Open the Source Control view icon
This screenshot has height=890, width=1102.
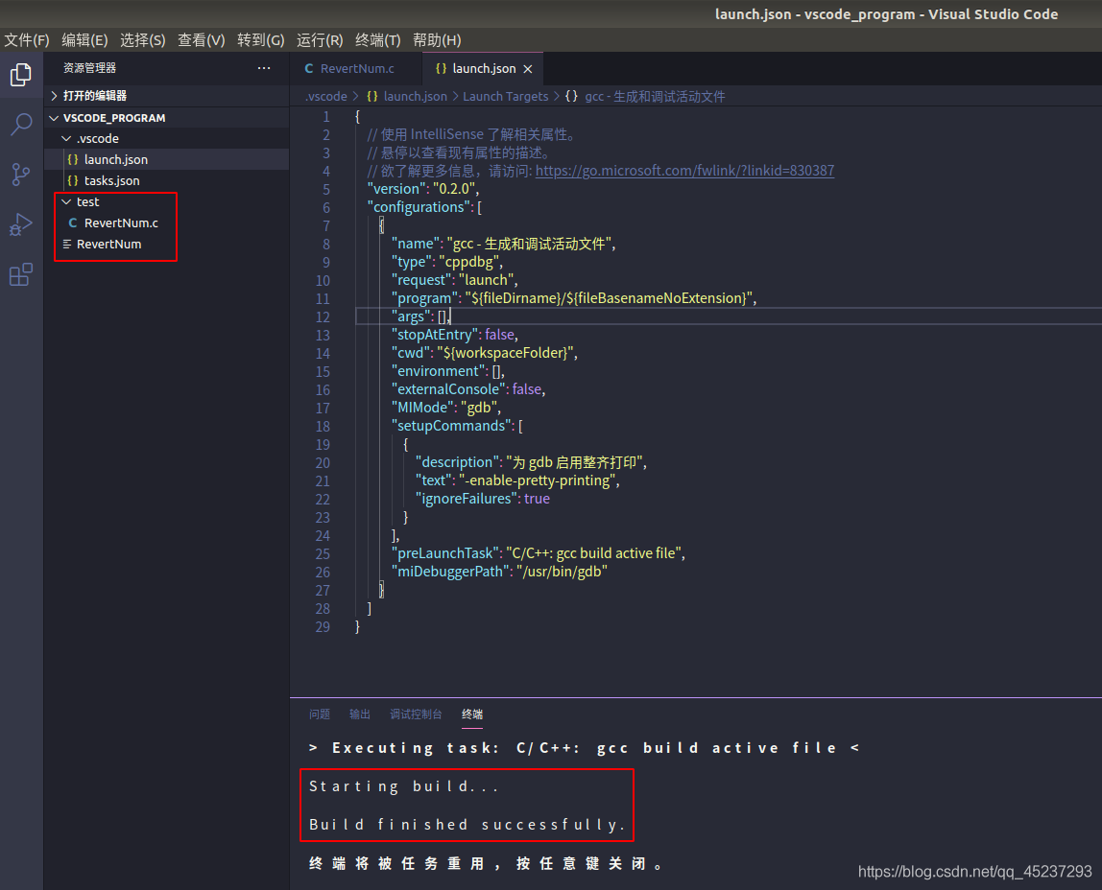[x=21, y=175]
